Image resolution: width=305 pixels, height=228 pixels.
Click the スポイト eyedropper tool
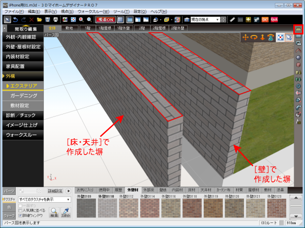64,211
